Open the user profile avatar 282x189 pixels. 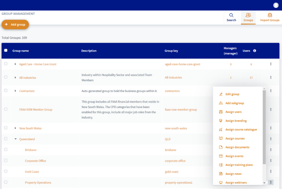(x=276, y=5)
